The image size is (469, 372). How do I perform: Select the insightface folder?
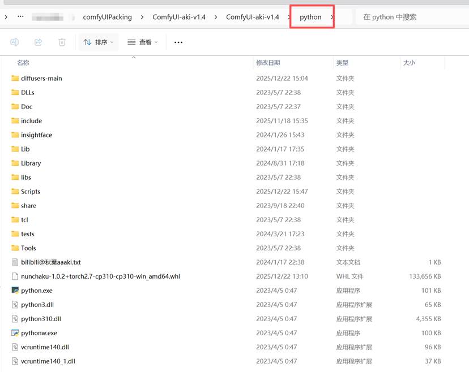click(36, 135)
